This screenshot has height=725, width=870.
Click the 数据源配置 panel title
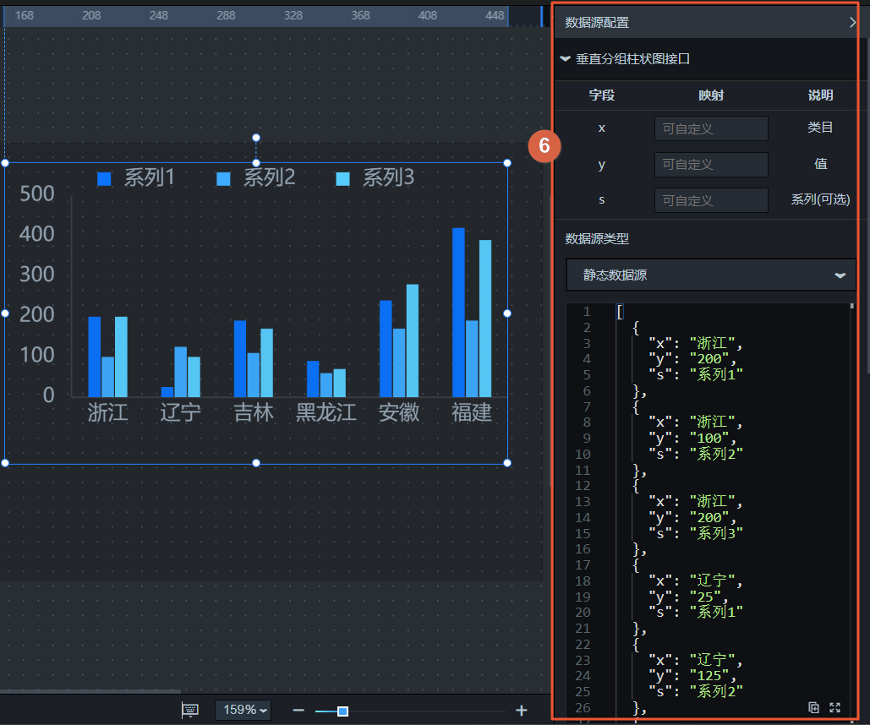tap(597, 23)
